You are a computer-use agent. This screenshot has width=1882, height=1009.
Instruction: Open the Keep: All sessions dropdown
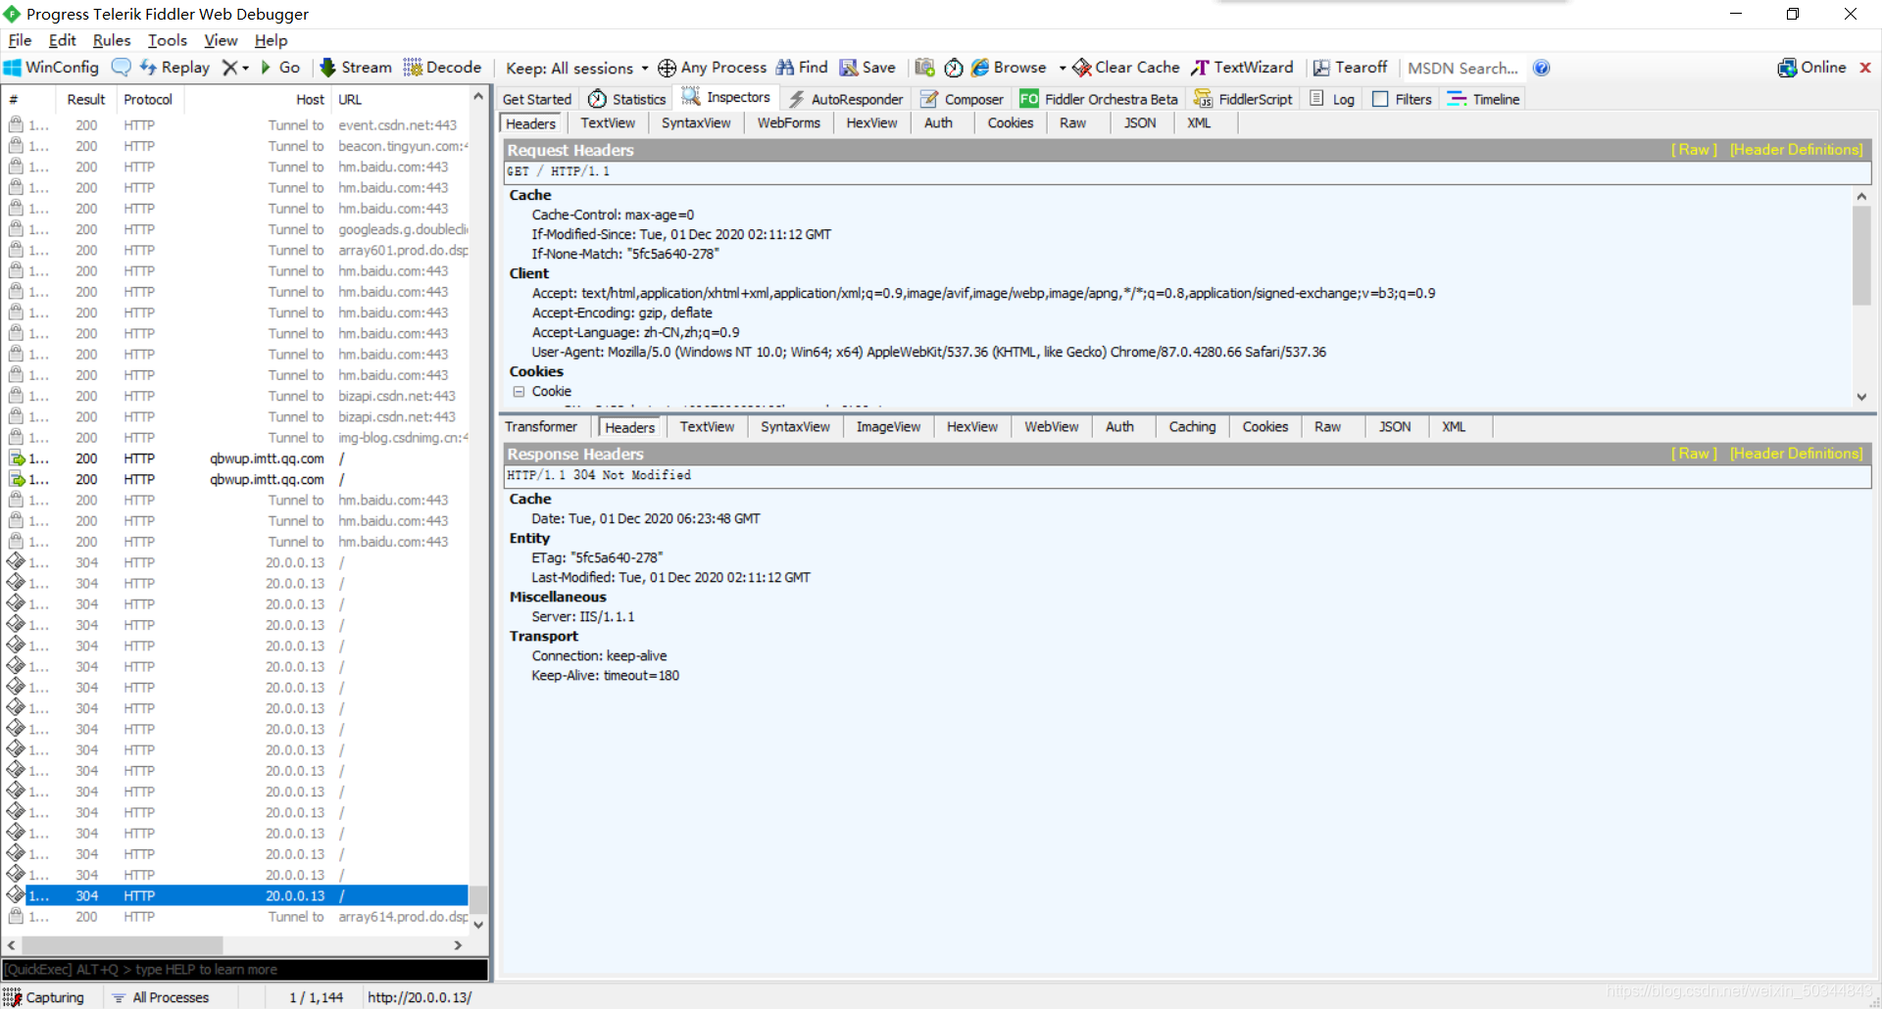(576, 68)
